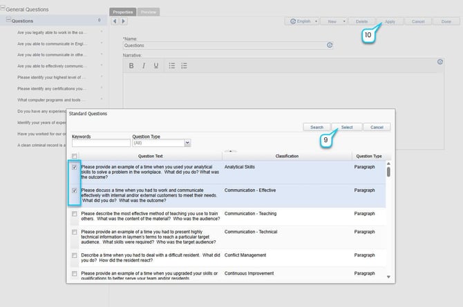Insert a bulleted list in narrative
The image size is (463, 307).
click(172, 66)
